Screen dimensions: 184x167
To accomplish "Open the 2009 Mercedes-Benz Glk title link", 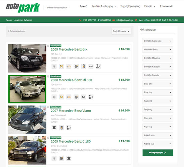I will tap(69, 49).
